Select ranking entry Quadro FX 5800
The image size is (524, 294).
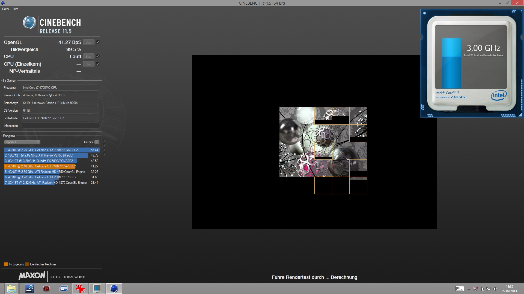tap(52, 161)
